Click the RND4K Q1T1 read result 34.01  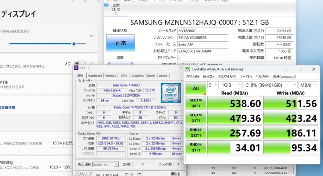[234, 147]
